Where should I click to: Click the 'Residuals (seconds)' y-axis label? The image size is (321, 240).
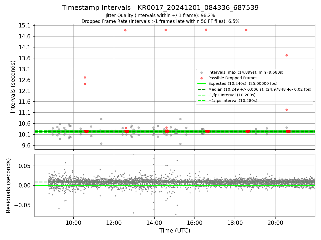click(x=9, y=186)
